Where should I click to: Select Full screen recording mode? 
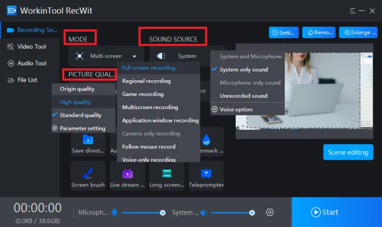click(159, 68)
